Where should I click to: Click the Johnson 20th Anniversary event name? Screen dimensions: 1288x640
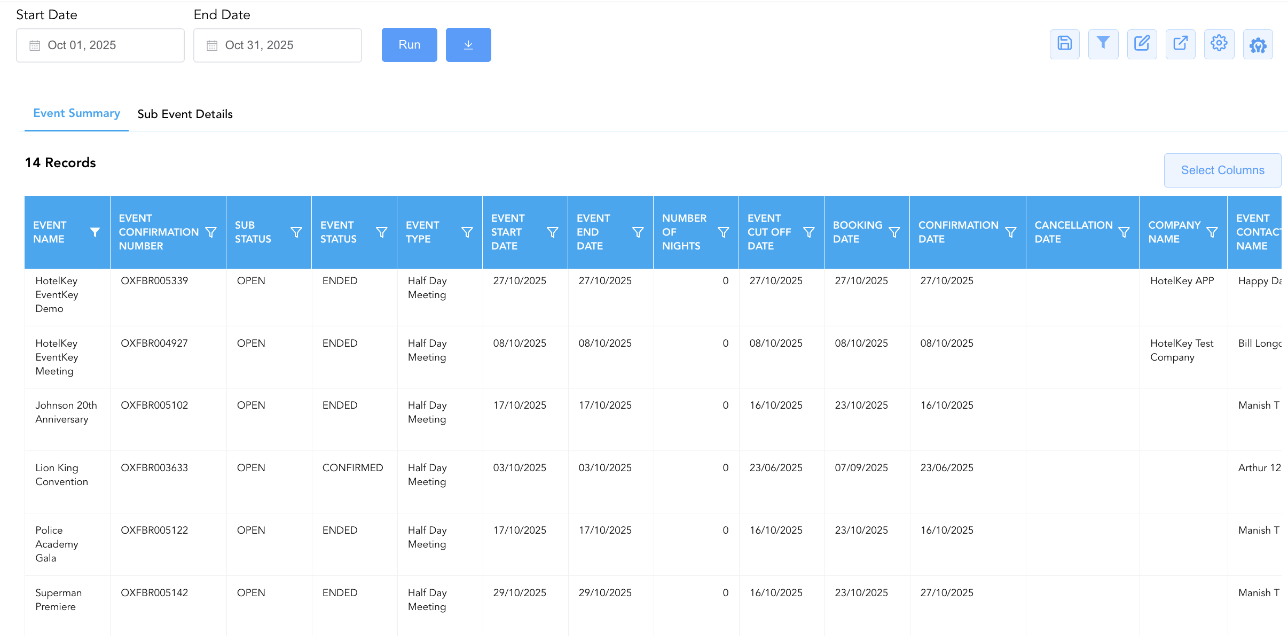66,412
